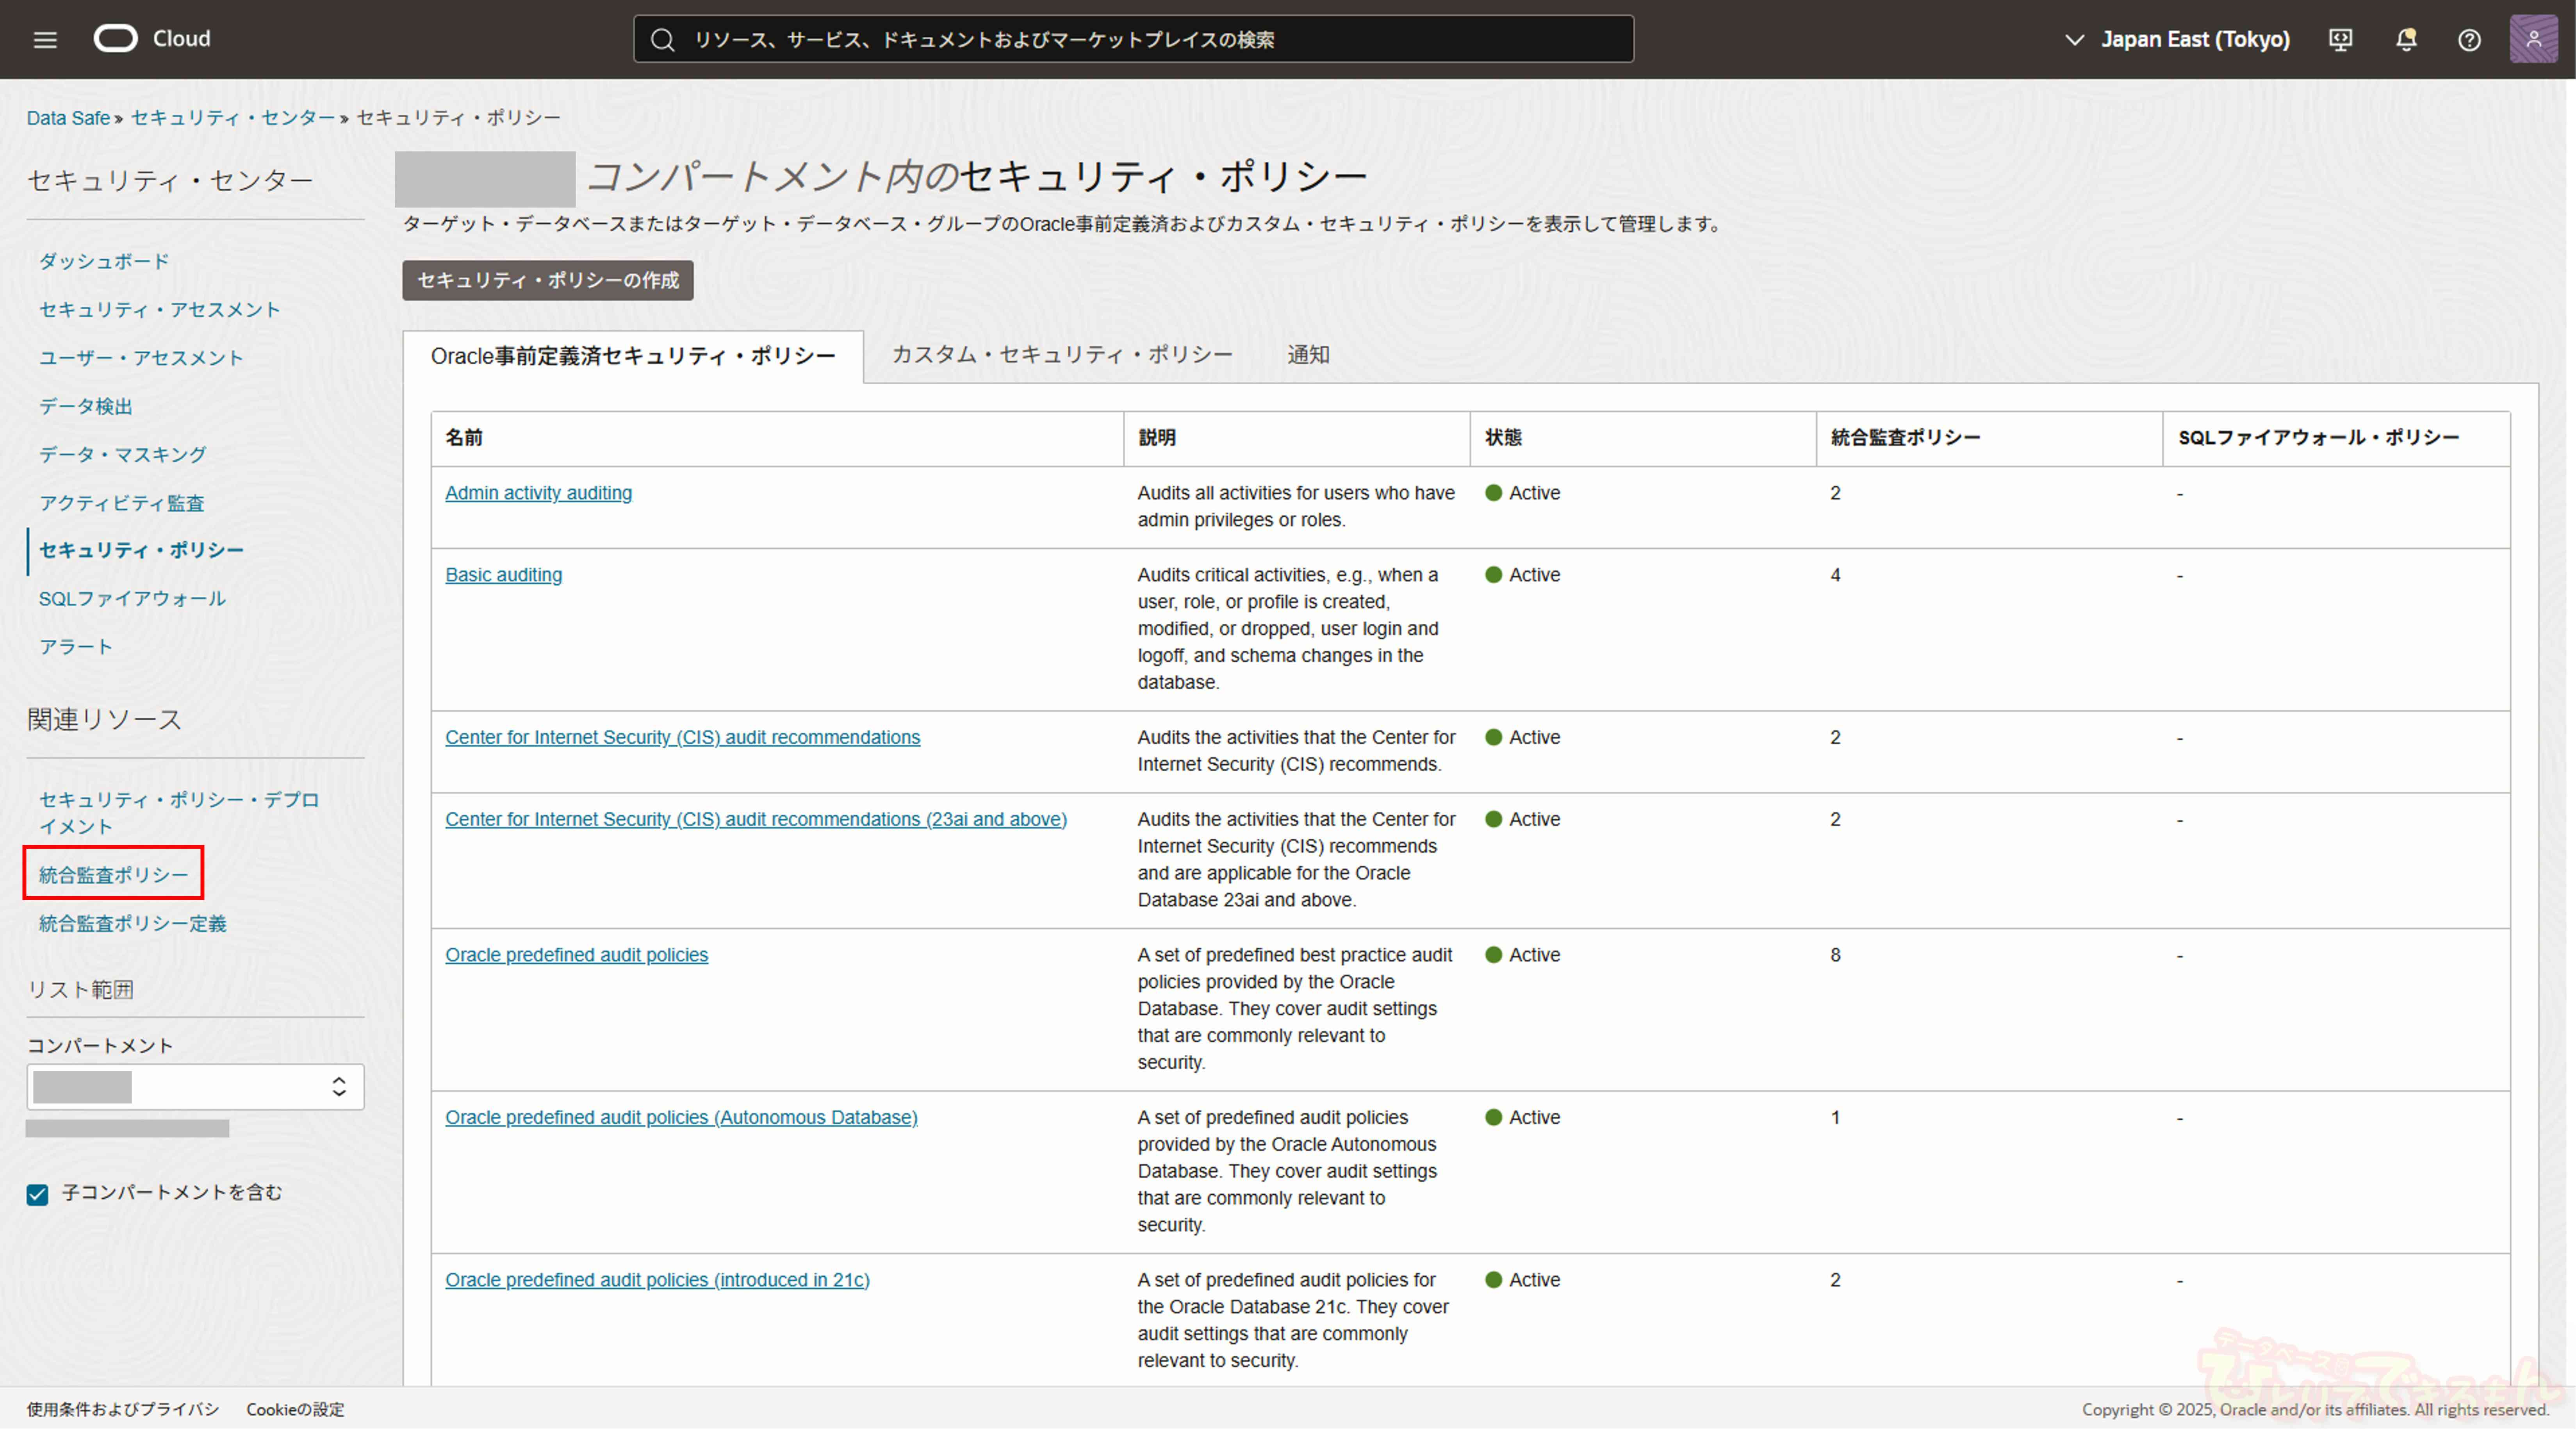Viewport: 2576px width, 1429px height.
Task: Open the Cloud Shell developer tools icon
Action: (x=2340, y=39)
